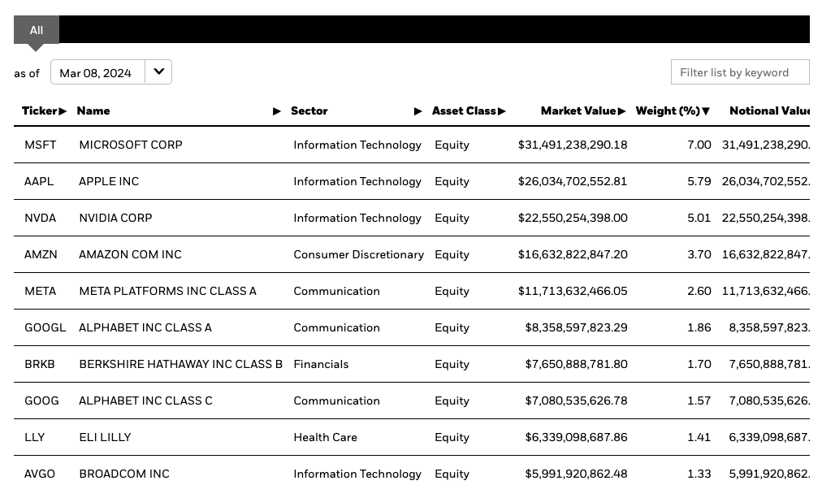This screenshot has height=498, width=835.
Task: Sort table using Name column arrow
Action: (x=277, y=111)
